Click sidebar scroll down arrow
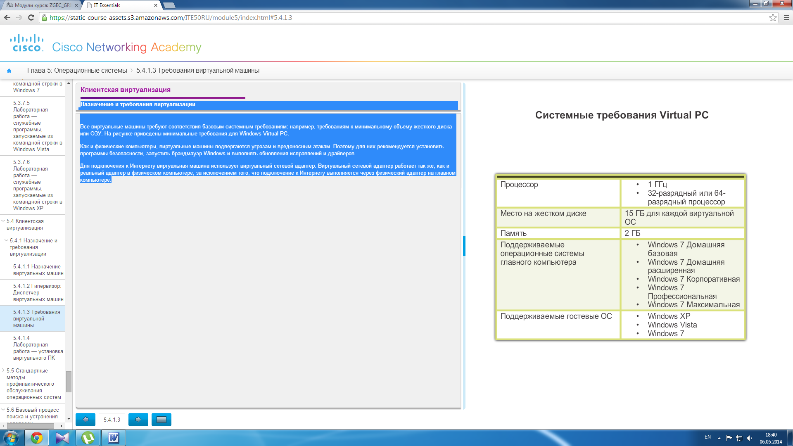Viewport: 793px width, 446px height. 69,419
